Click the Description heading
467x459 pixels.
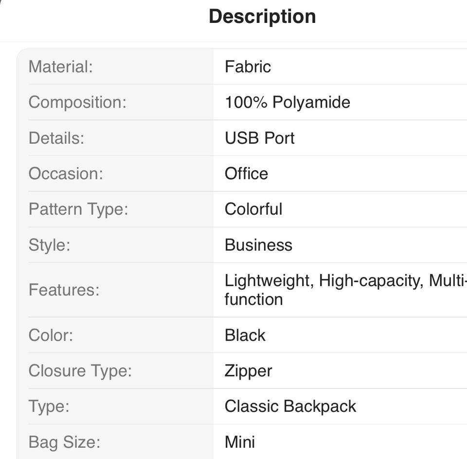click(x=262, y=17)
